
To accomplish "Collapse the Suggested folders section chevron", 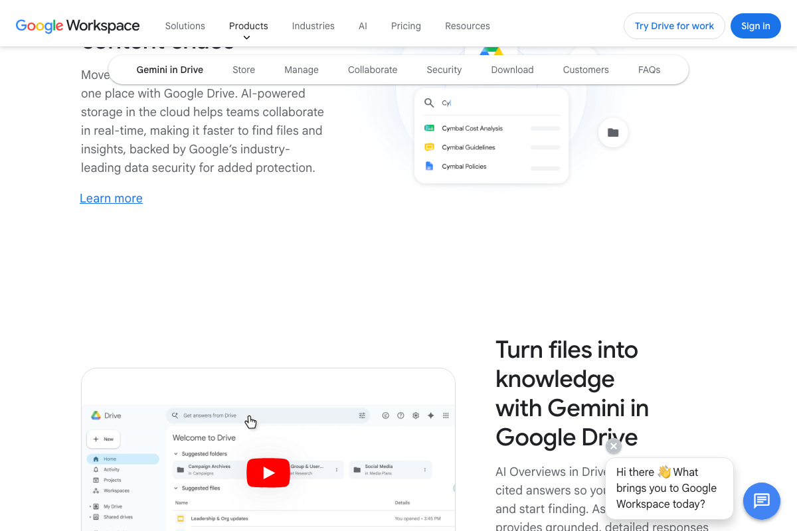I will [x=176, y=454].
